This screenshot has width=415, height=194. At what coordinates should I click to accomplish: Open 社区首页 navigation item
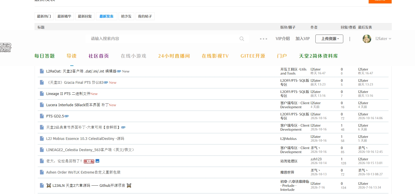[99, 56]
